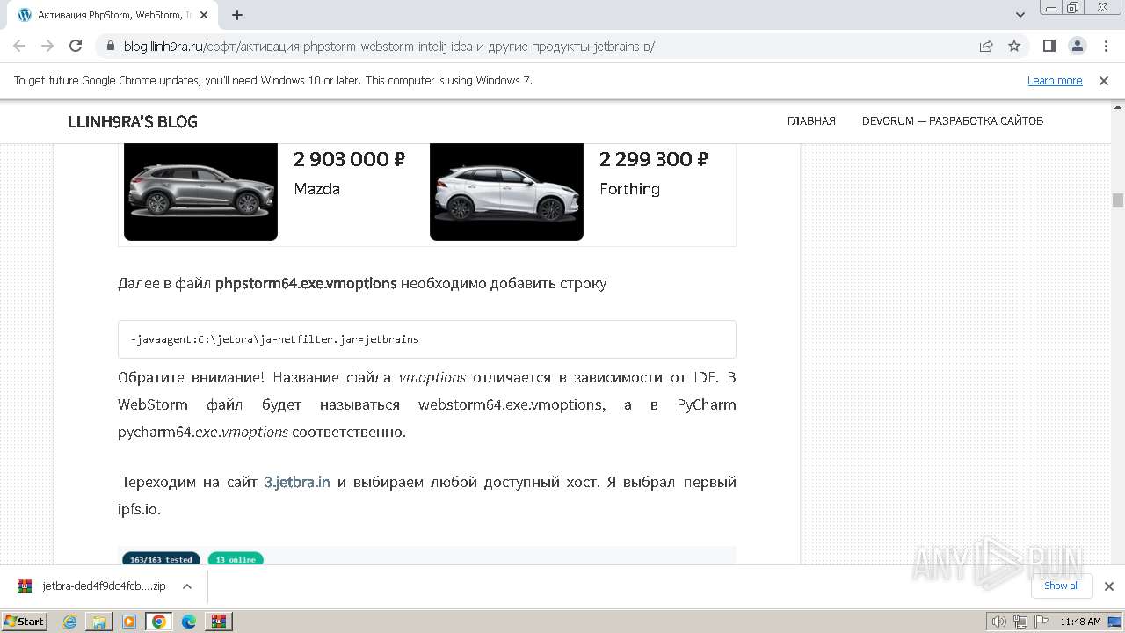The height and width of the screenshot is (633, 1125).
Task: Open the Forthing car ad image
Action: (506, 192)
